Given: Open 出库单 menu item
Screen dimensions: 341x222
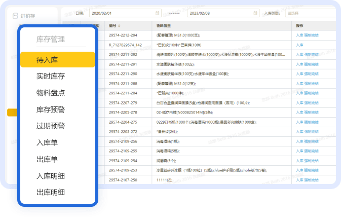Looking at the screenshot, I should click(47, 159).
